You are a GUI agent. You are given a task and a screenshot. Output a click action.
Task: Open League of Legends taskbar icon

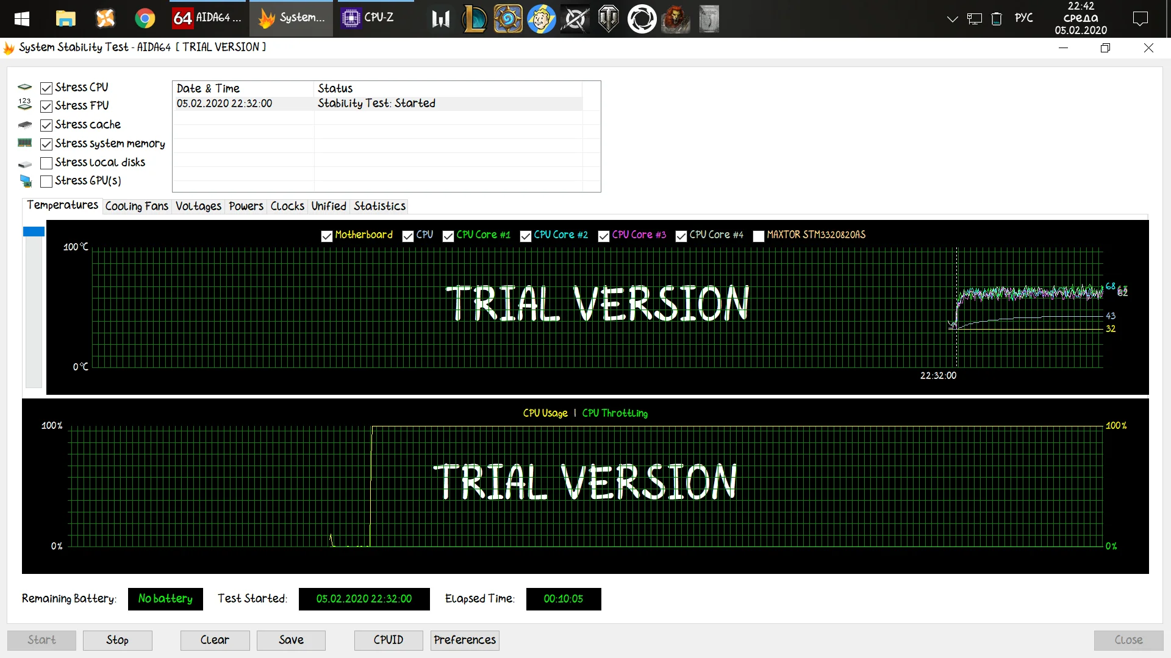(x=474, y=18)
